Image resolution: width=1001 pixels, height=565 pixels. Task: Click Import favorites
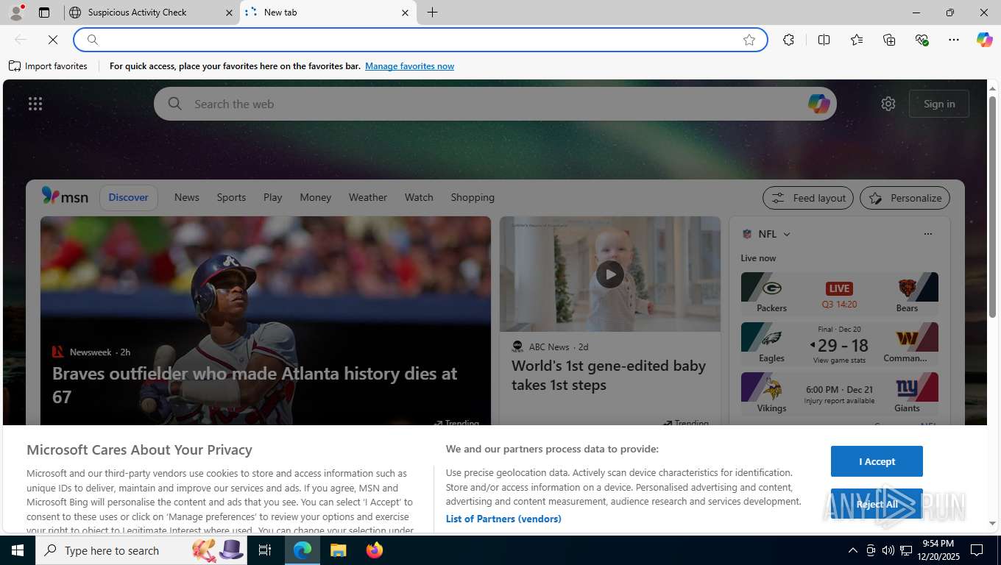coord(49,66)
